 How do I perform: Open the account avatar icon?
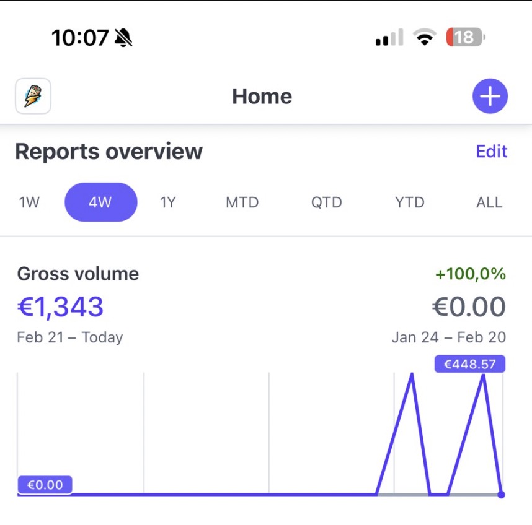33,97
